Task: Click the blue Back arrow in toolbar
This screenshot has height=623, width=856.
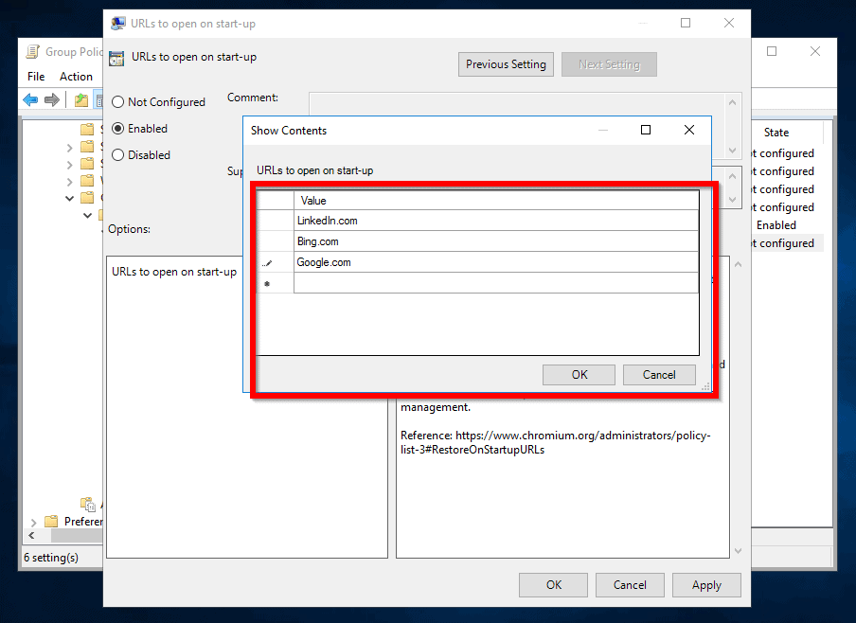Action: coord(30,100)
